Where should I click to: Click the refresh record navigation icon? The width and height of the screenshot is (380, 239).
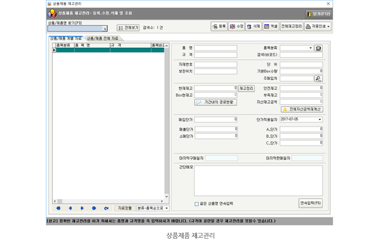(106, 208)
